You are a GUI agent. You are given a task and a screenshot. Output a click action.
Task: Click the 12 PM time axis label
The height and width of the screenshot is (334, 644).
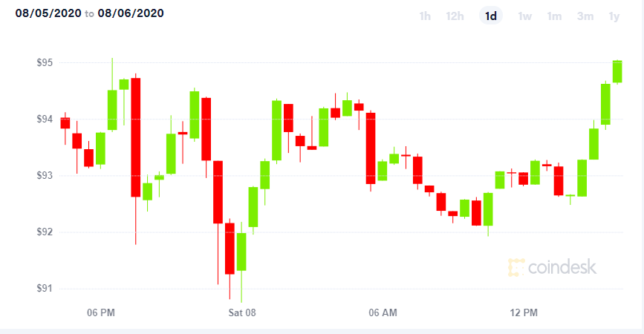(x=524, y=312)
